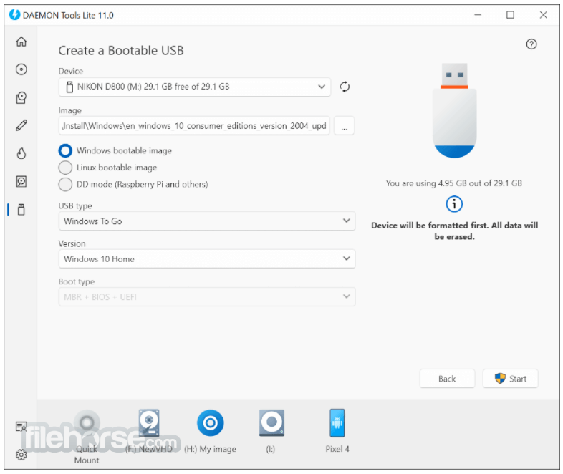Open Settings gear icon
The image size is (563, 474).
click(21, 455)
